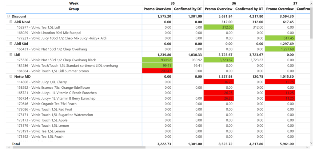The height and width of the screenshot is (154, 315).
Task: Collapse the Aldi Süd subgroup
Action: tap(11, 44)
